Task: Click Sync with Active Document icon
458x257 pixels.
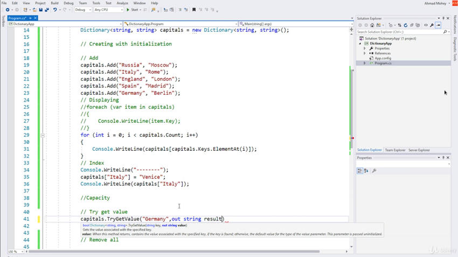Action: pyautogui.click(x=399, y=25)
